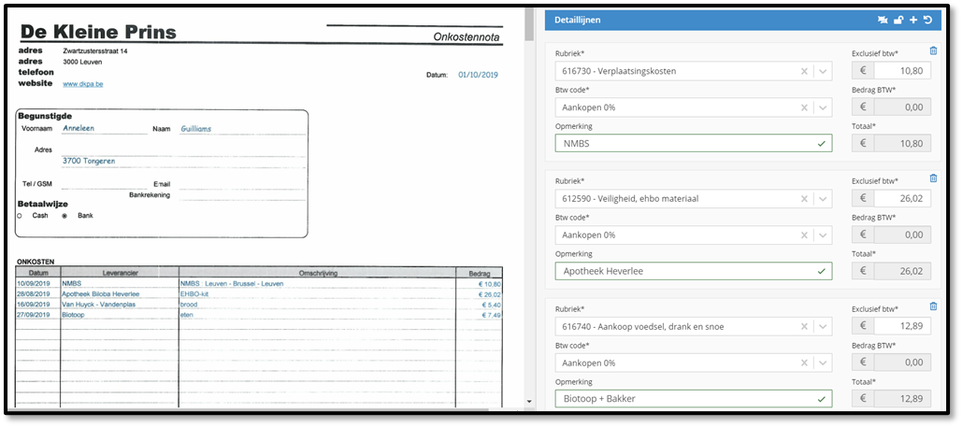The height and width of the screenshot is (427, 962).
Task: Open Btw code dropdown in the Verplaatsingskosten line
Action: coord(824,107)
